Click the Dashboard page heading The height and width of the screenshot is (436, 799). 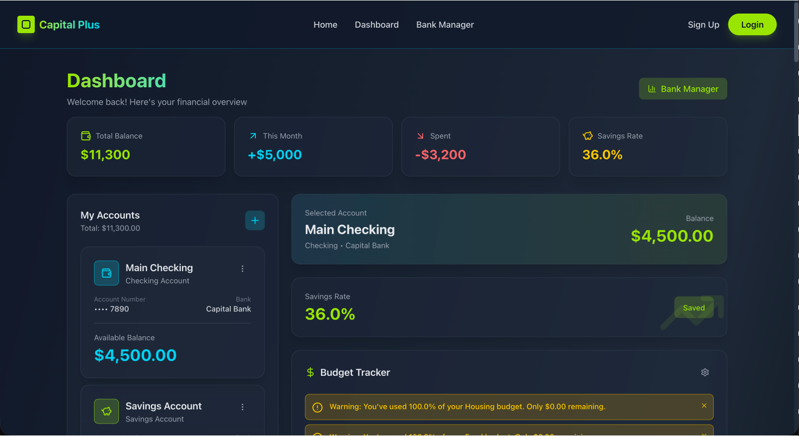pos(116,81)
